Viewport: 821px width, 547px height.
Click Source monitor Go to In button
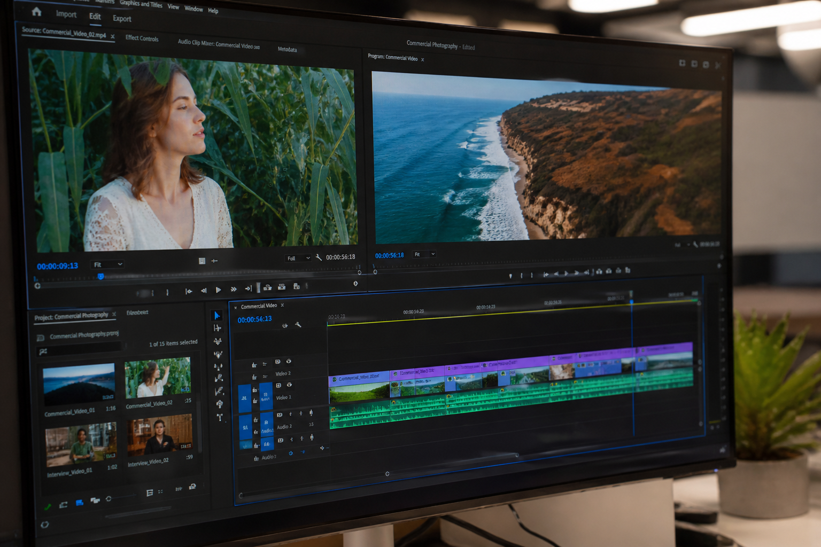[189, 291]
